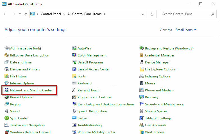Click the Mouse icon
Viewport: 220px width, 140px height.
(x=142, y=83)
